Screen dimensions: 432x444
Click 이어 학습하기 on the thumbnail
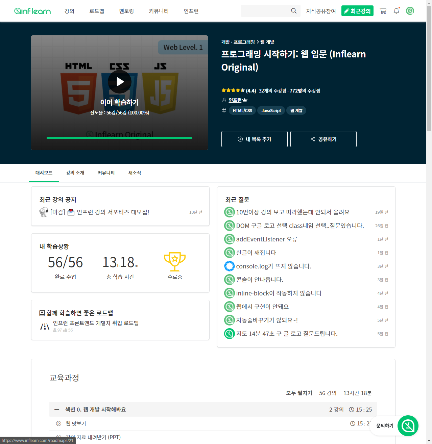point(119,102)
